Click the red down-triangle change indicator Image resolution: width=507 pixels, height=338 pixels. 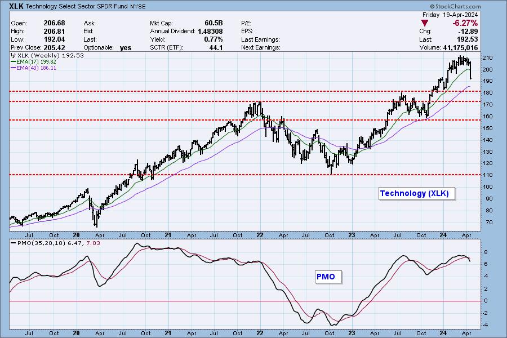425,23
